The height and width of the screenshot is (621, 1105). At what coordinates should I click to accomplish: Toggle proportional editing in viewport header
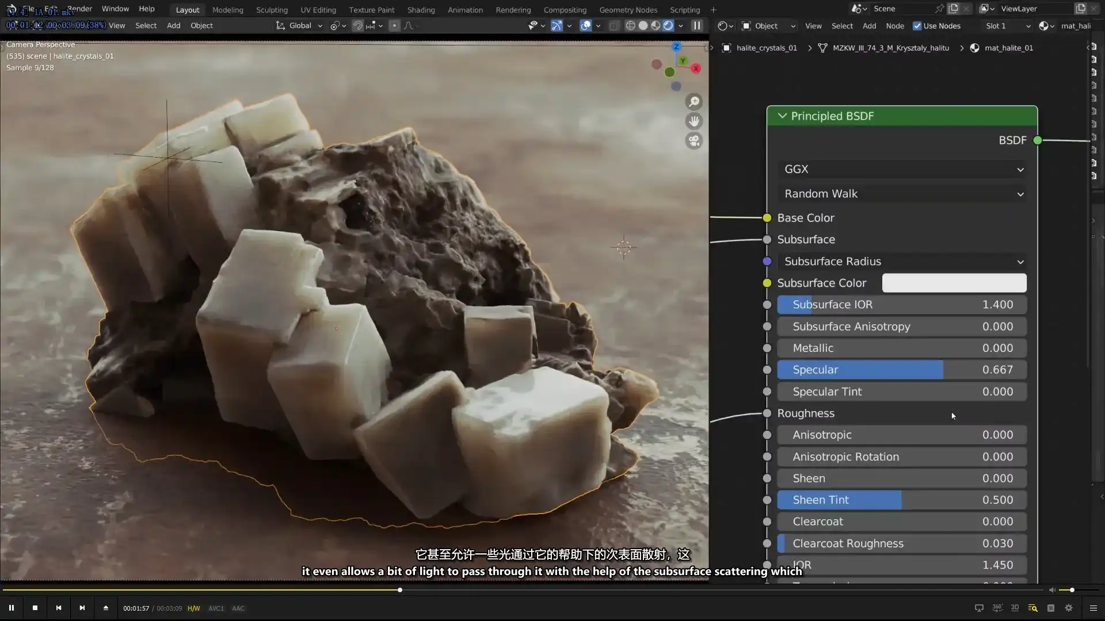(394, 25)
